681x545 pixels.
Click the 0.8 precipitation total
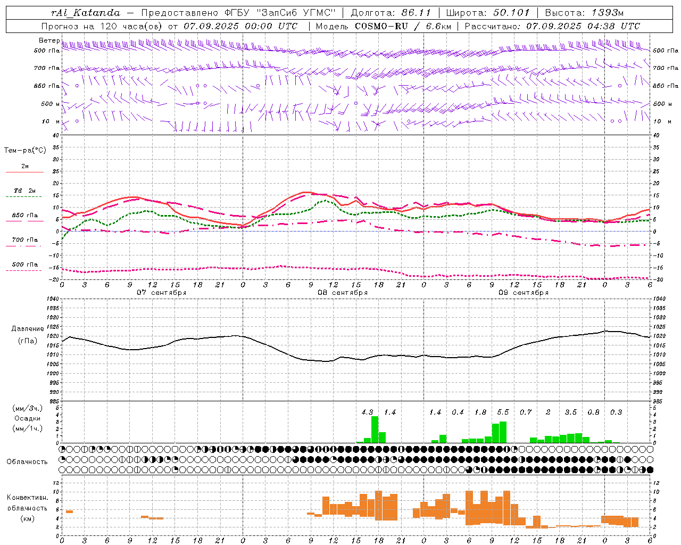click(593, 412)
